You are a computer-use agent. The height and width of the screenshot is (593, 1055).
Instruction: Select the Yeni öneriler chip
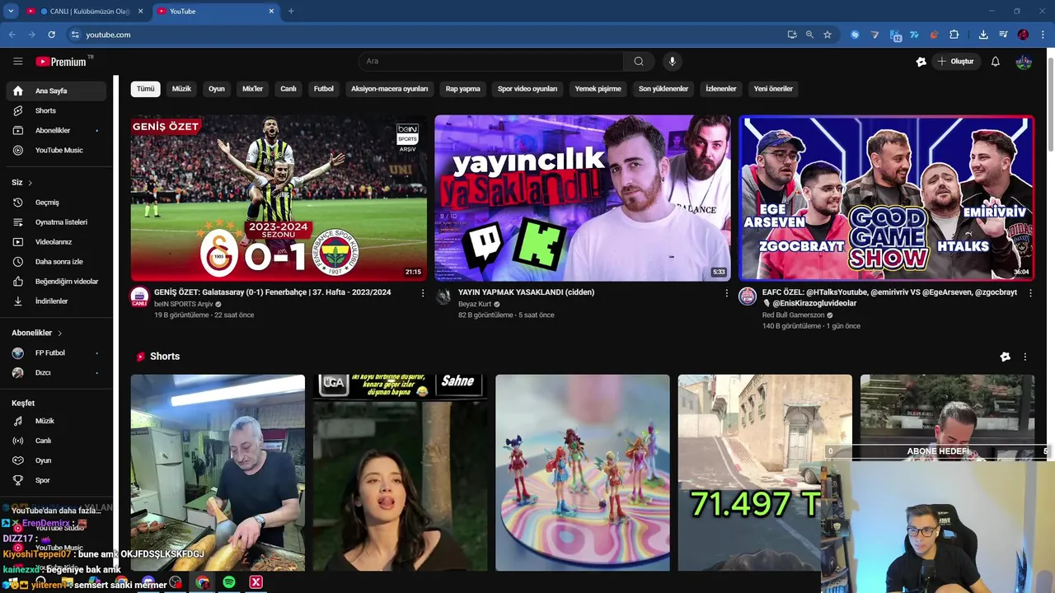773,89
